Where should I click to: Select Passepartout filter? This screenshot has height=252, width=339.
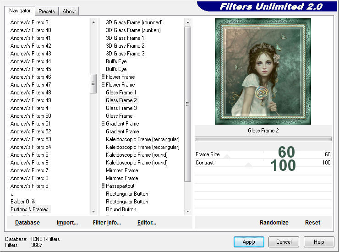click(120, 186)
